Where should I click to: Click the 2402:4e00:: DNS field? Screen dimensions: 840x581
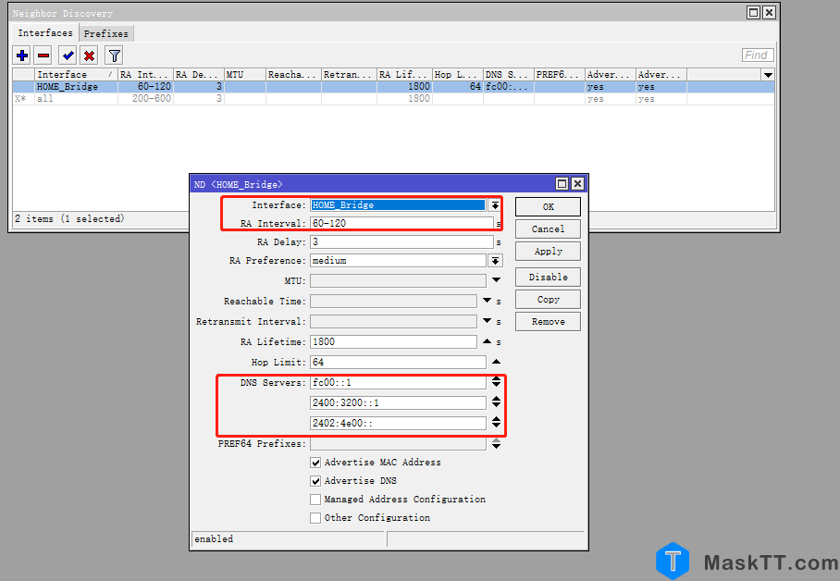[398, 424]
